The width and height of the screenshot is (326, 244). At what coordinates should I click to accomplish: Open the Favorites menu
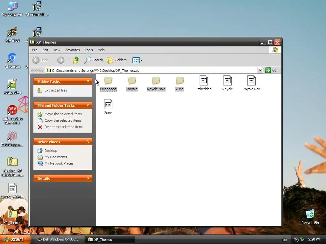(x=73, y=50)
